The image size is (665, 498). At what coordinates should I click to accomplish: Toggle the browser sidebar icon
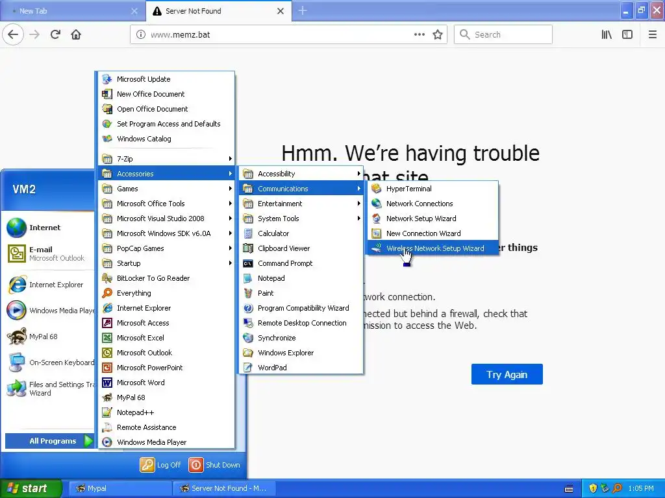click(627, 35)
